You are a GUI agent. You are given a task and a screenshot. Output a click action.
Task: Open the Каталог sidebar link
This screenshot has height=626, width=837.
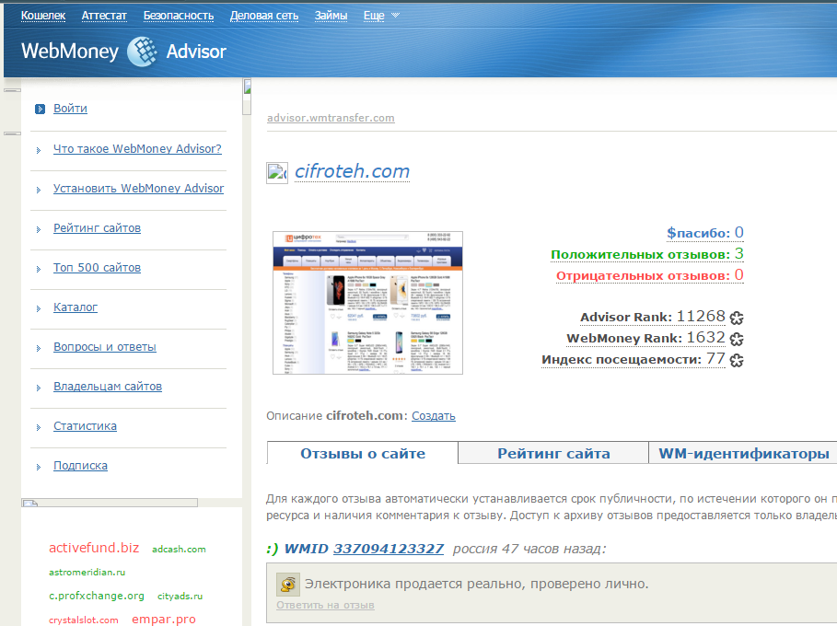coord(76,307)
